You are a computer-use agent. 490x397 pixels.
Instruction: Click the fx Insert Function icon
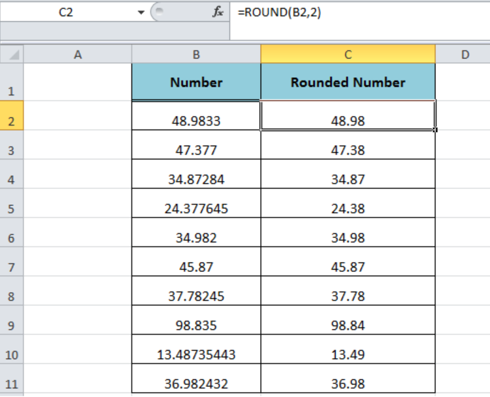click(218, 12)
